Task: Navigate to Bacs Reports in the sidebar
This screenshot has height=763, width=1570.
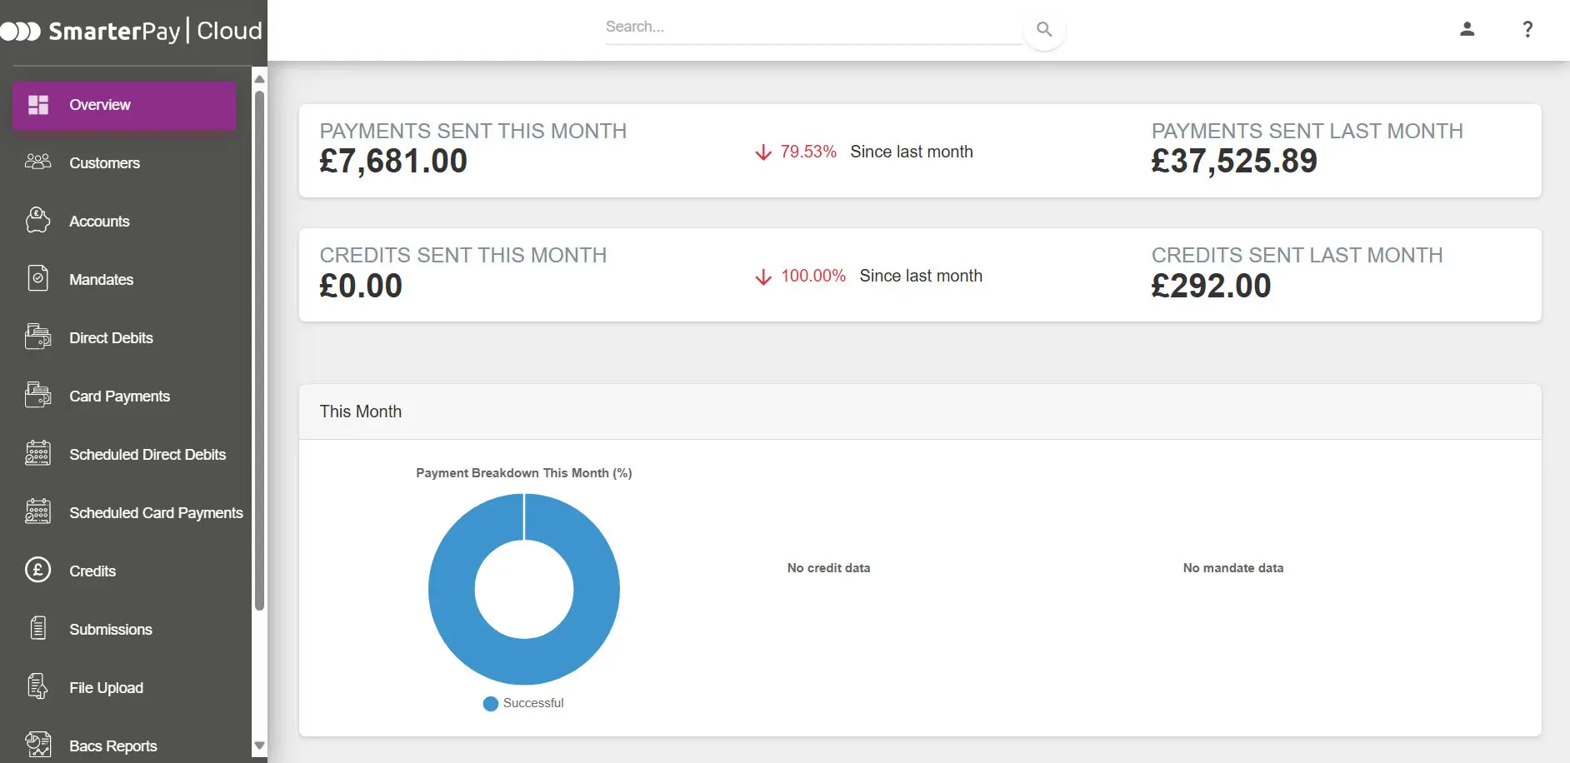Action: pyautogui.click(x=114, y=746)
